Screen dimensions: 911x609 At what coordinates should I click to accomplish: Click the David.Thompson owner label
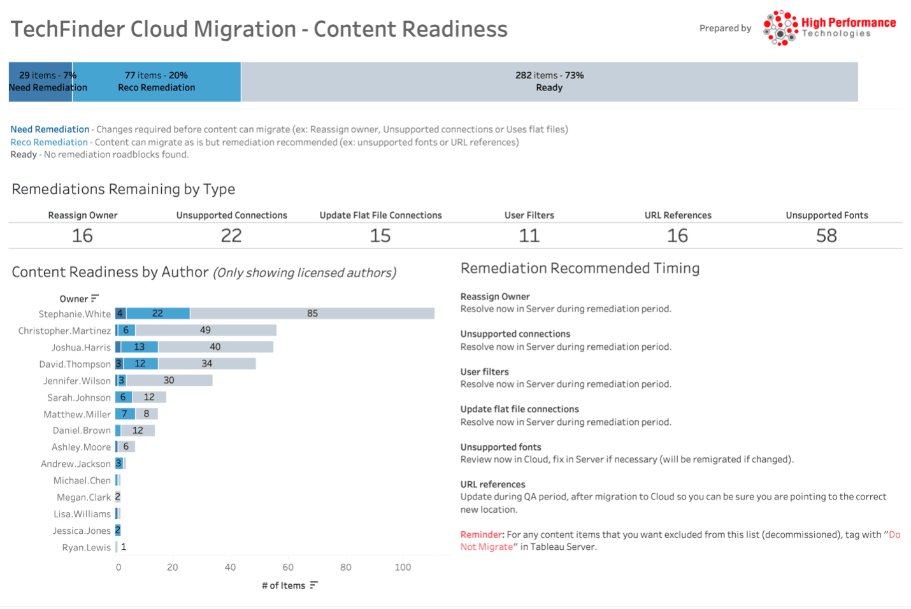click(x=75, y=364)
